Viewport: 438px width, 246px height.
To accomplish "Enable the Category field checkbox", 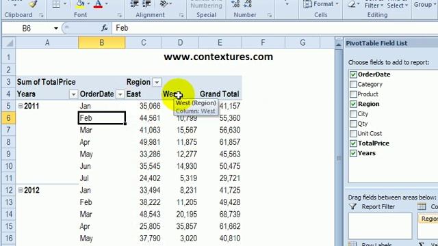I will [x=353, y=84].
